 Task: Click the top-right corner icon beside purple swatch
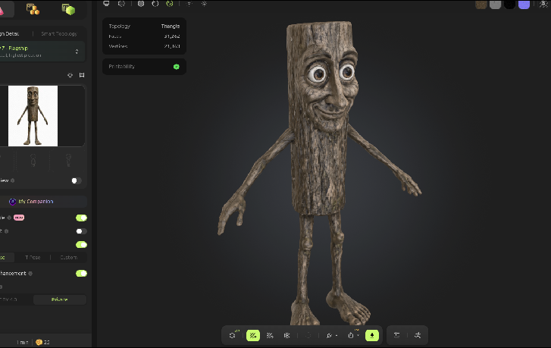[x=543, y=5]
